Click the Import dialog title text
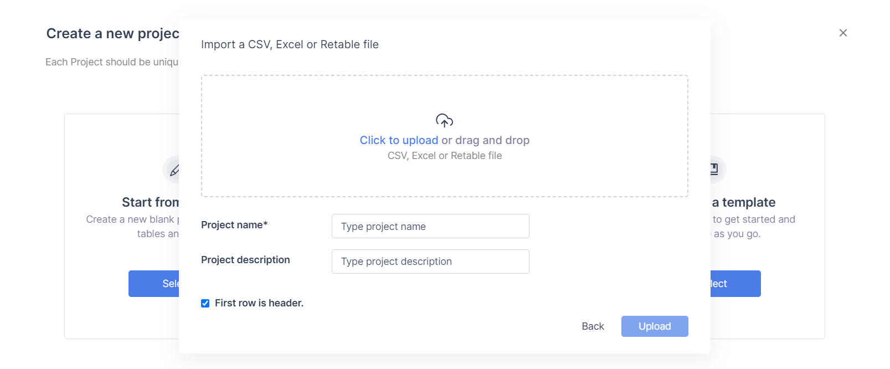Screen dimensions: 890x369 click(290, 44)
